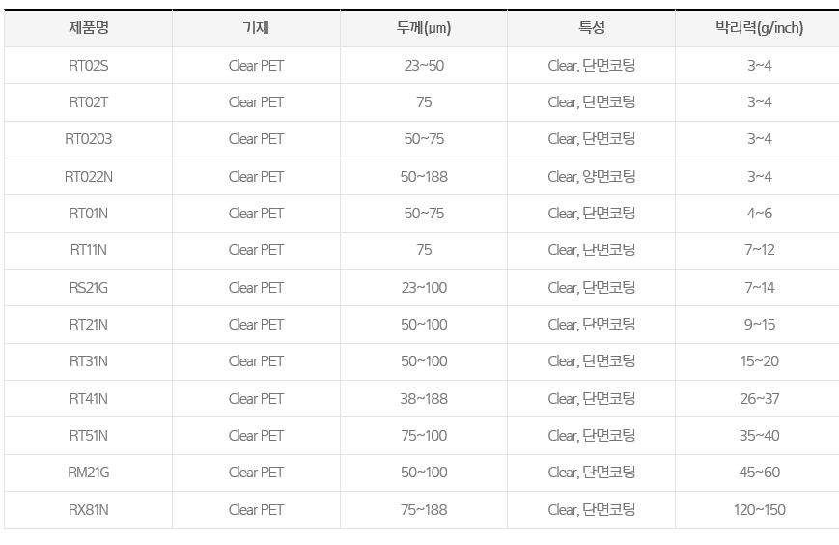Select the RX81N product name cell
Image resolution: width=839 pixels, height=545 pixels.
pos(88,510)
